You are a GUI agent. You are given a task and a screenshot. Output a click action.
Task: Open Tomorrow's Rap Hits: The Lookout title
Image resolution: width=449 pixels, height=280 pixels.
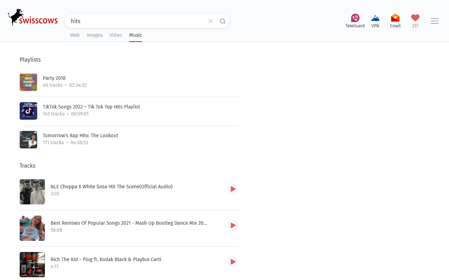[80, 136]
